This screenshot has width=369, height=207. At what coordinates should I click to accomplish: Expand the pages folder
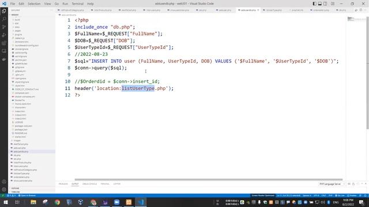18,30
